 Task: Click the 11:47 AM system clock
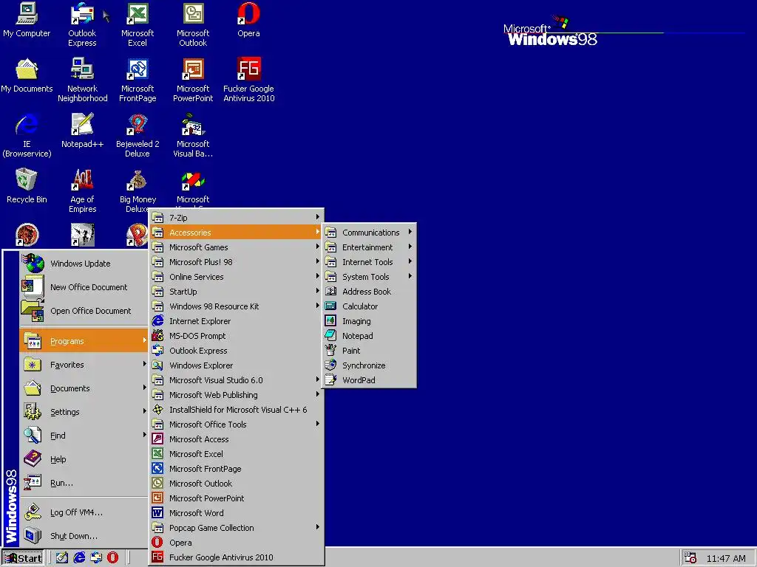726,558
